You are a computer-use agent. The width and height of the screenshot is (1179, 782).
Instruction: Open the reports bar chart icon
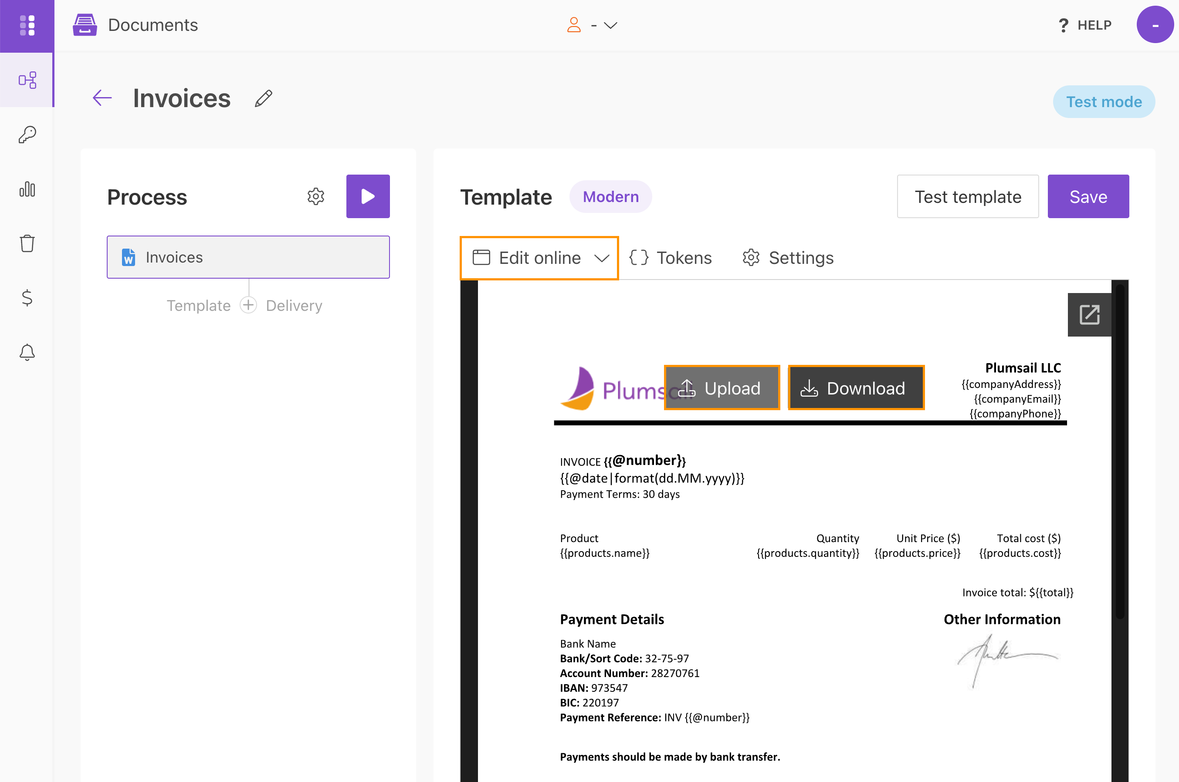27,189
